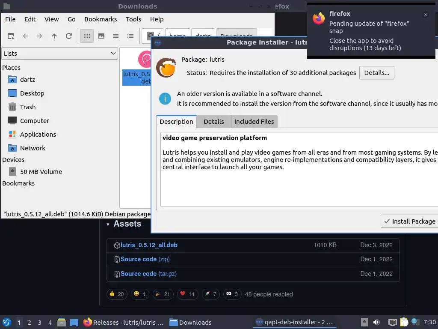This screenshot has height=329, width=438.
Task: Go back in Downloads file manager
Action: point(25,36)
